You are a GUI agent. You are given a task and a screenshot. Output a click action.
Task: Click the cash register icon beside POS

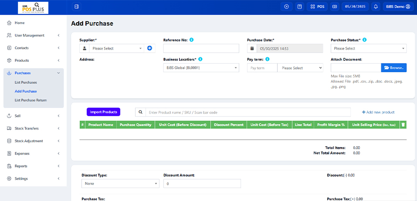[x=335, y=7]
